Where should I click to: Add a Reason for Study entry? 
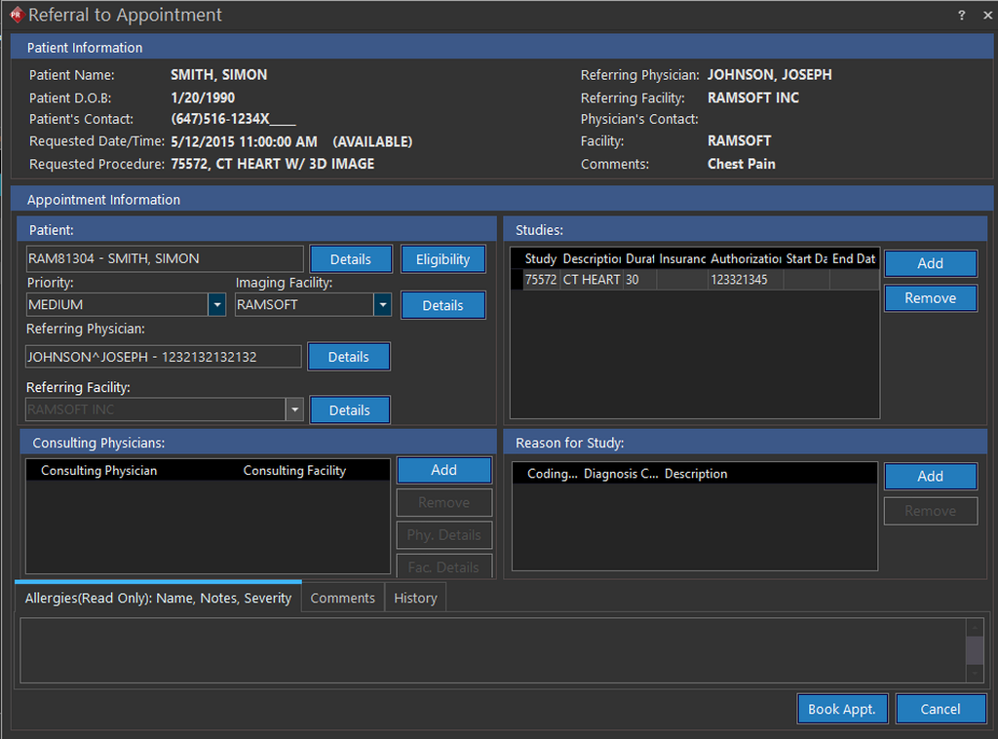[930, 476]
